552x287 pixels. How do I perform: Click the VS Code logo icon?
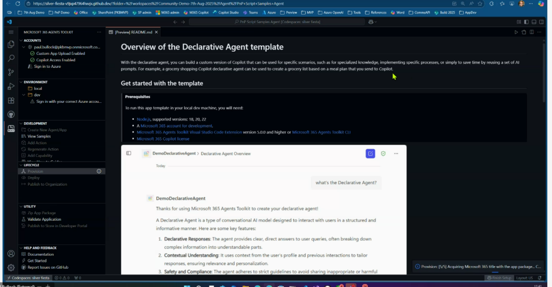click(x=9, y=22)
